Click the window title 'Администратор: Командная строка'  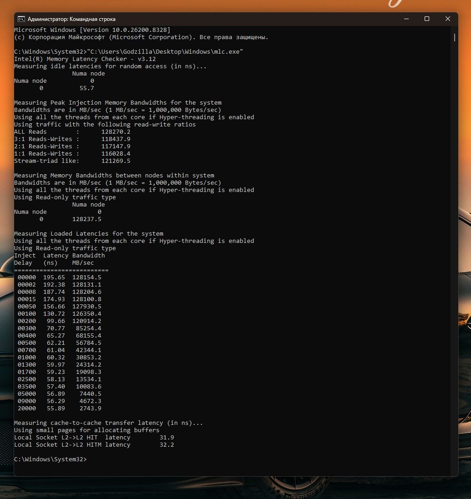(x=71, y=19)
